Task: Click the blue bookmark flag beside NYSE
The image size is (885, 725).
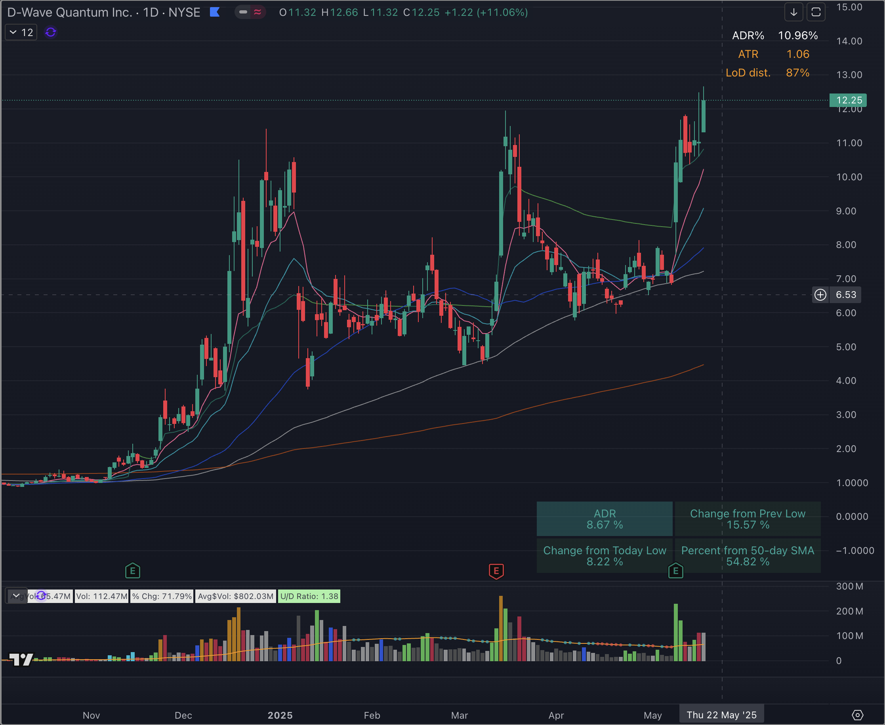Action: 215,12
